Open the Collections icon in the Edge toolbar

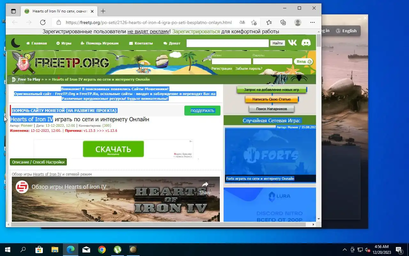click(283, 22)
